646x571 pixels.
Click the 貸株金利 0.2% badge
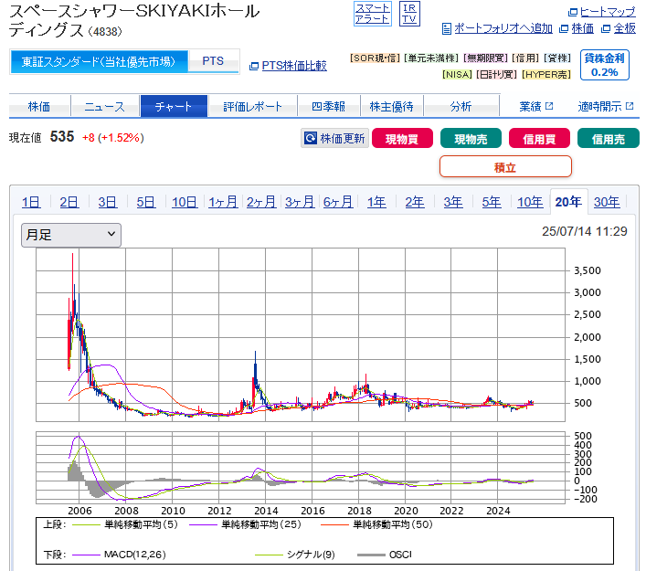(604, 65)
